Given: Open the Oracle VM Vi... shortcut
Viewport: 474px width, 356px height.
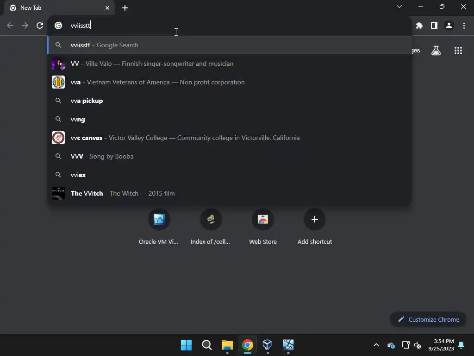Looking at the screenshot, I should point(159,226).
